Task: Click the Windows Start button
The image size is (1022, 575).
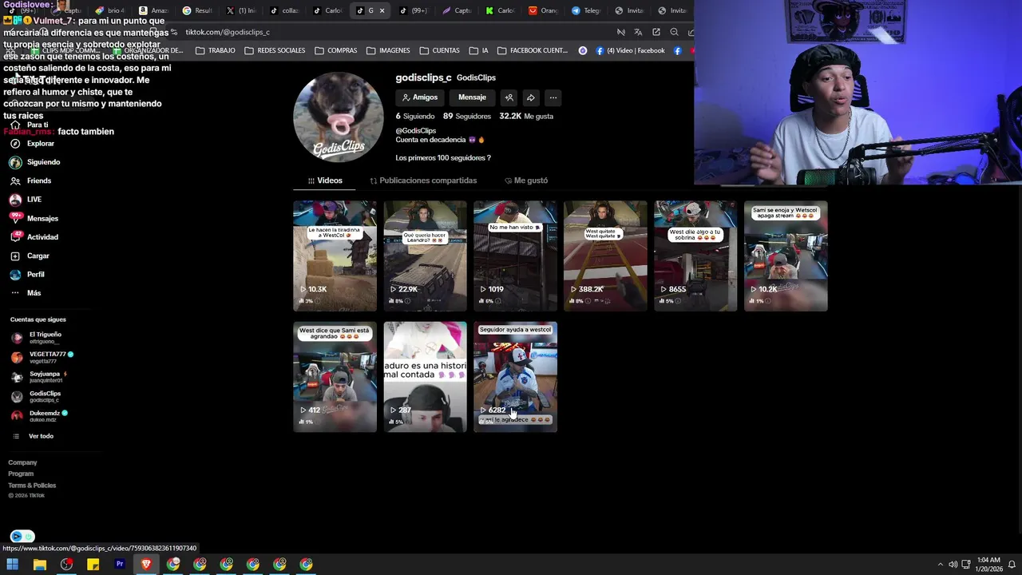Action: (x=13, y=564)
